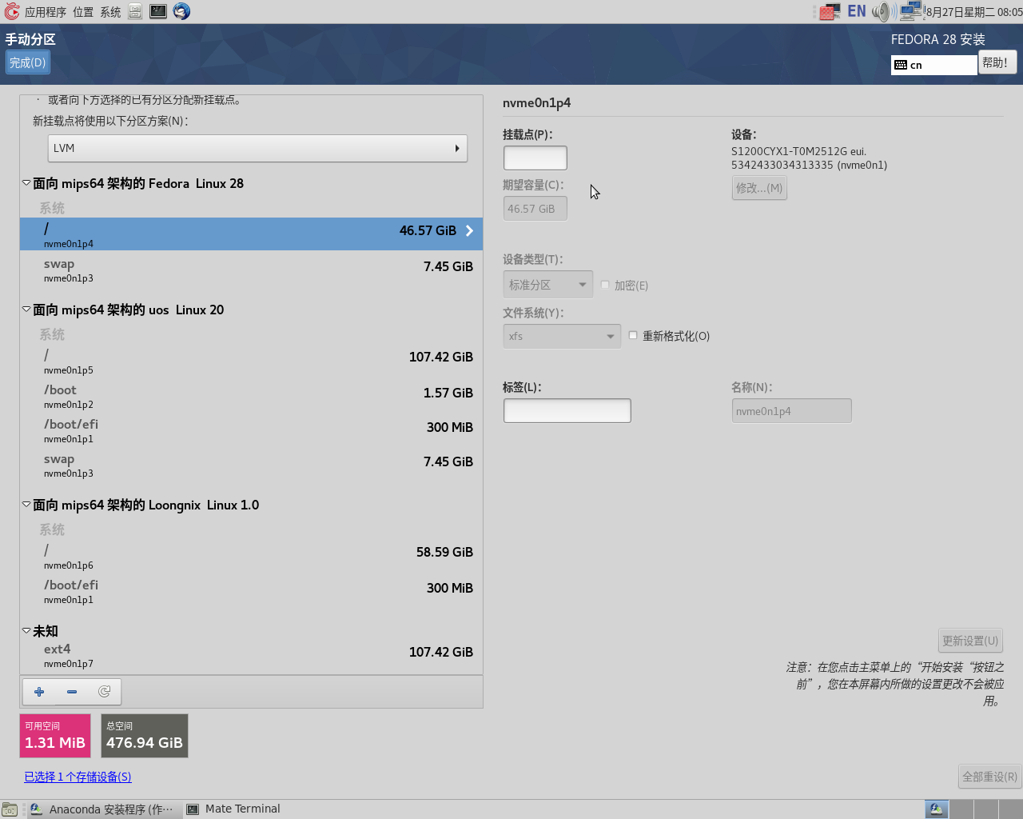Click the EN input method indicator
This screenshot has width=1023, height=819.
tap(857, 11)
